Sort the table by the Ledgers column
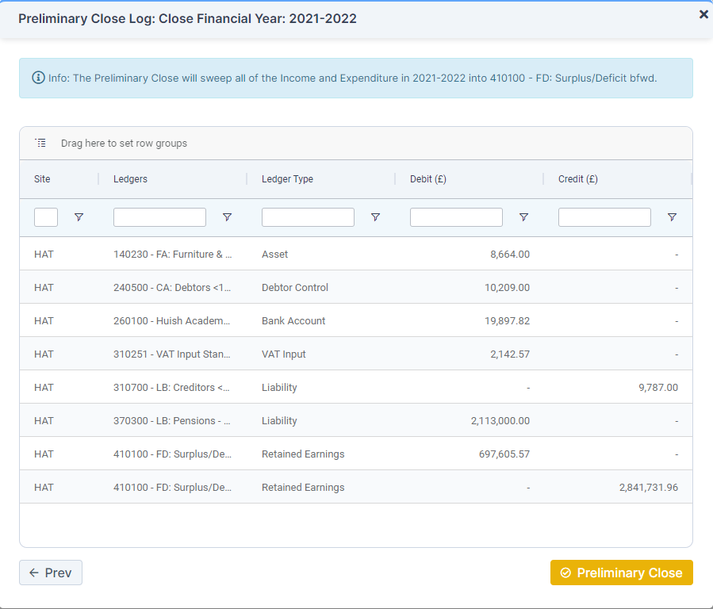 130,179
